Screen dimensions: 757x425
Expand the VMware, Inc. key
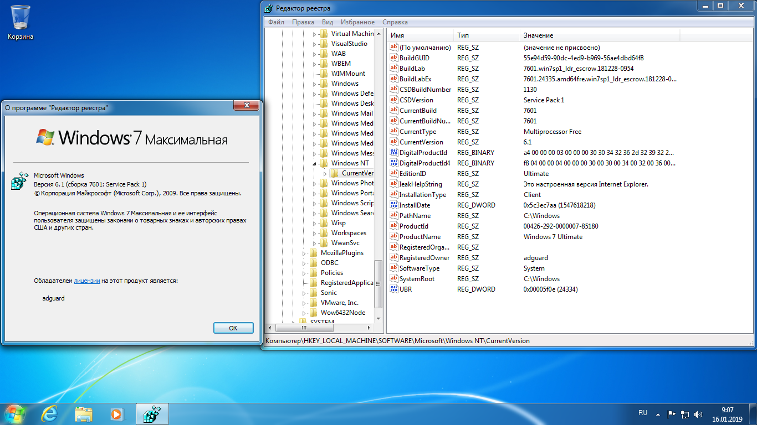point(304,303)
